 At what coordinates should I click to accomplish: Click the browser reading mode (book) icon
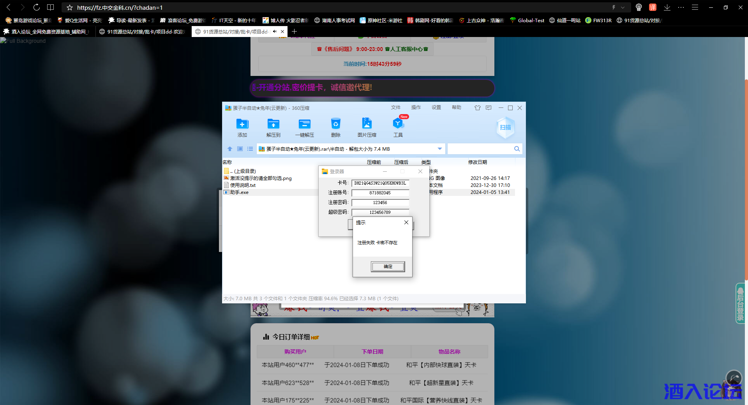(50, 7)
